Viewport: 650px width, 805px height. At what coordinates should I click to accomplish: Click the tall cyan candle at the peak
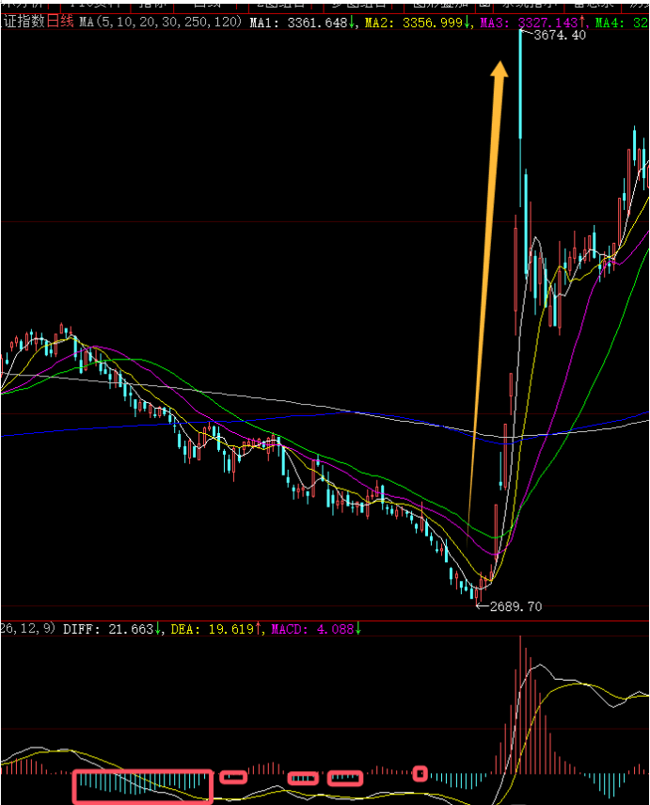click(520, 85)
